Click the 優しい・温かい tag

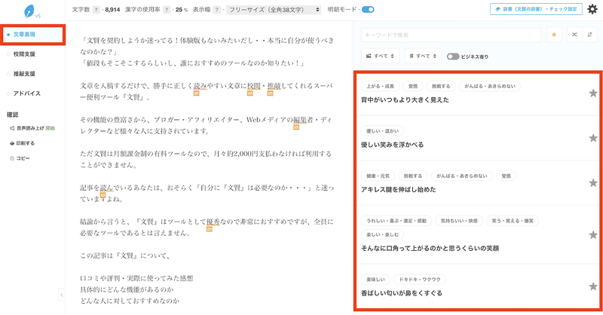click(382, 131)
